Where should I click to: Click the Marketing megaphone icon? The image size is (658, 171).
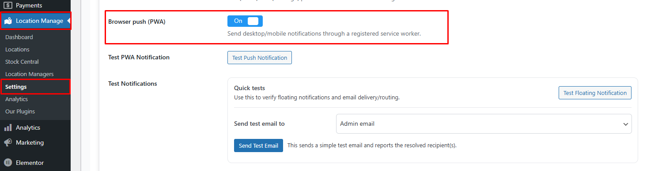8,142
